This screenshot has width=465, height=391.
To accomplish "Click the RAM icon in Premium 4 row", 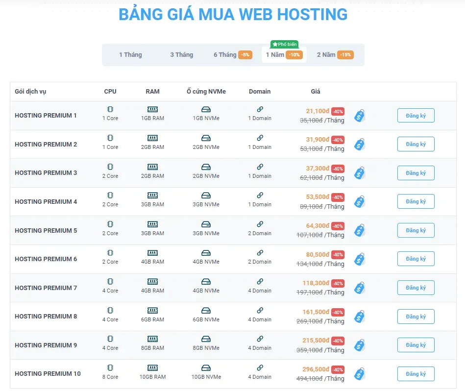I will pos(152,195).
